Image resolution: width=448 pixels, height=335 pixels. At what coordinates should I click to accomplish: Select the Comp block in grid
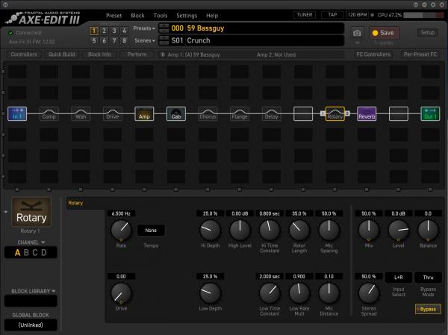(49, 113)
